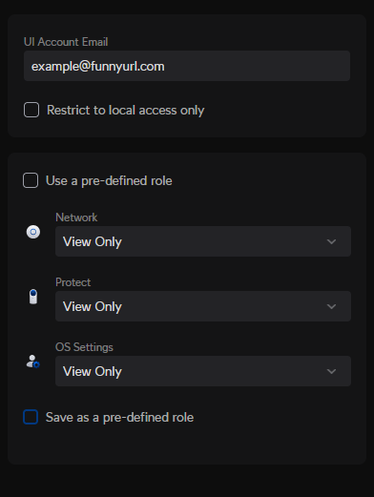
Task: Click the "Save as a pre-defined role" label text
Action: pyautogui.click(x=119, y=418)
